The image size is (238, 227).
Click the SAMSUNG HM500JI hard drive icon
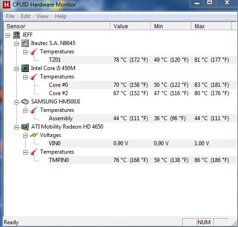coord(25,102)
